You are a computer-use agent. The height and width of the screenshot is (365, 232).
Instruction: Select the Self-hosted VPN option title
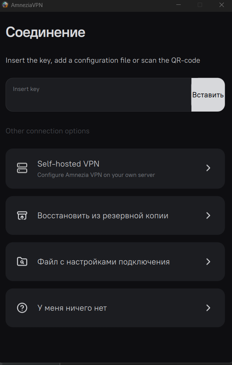tap(68, 164)
